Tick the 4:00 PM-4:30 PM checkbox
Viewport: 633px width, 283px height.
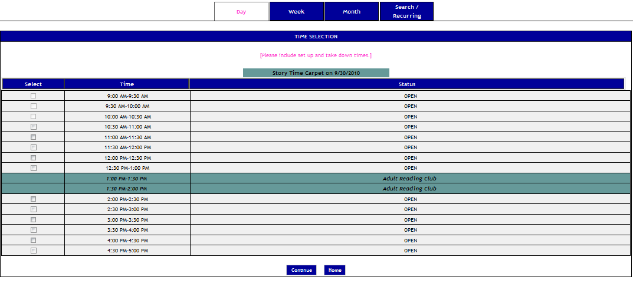[34, 240]
